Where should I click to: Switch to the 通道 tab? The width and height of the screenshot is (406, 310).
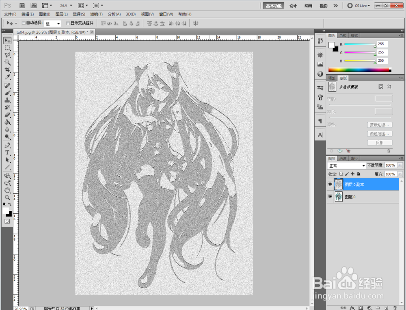[343, 158]
